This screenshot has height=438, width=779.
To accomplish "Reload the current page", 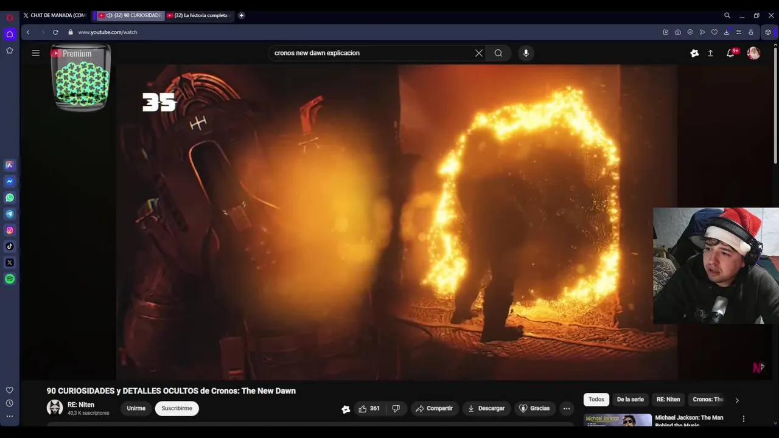I will pyautogui.click(x=55, y=32).
